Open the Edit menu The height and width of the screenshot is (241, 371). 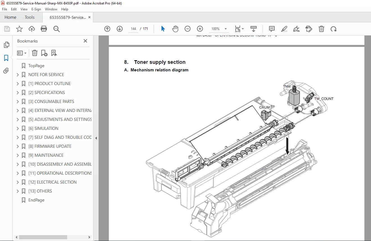click(14, 9)
